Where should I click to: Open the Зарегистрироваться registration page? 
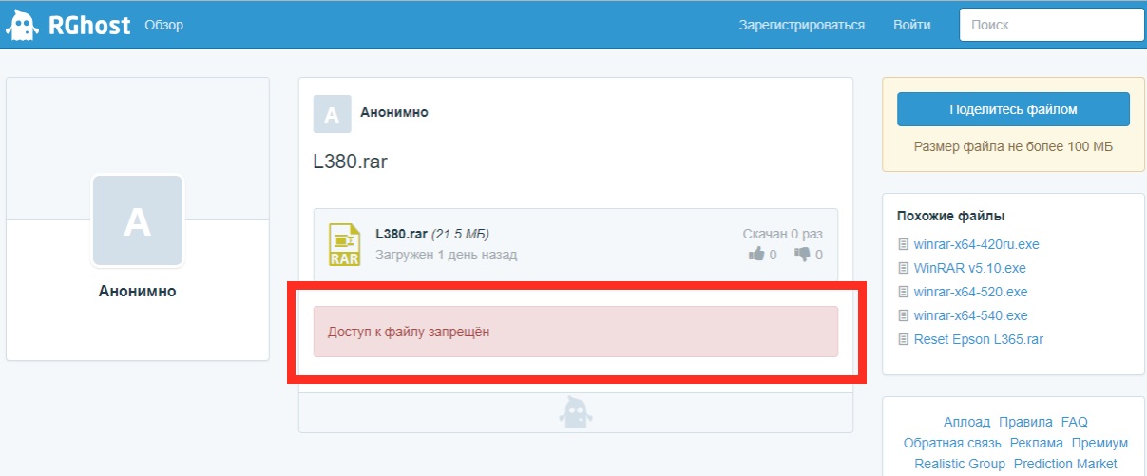click(x=801, y=25)
